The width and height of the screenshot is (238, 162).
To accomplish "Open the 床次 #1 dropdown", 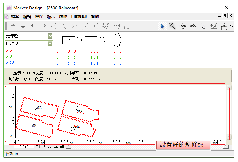I will pos(50,44).
